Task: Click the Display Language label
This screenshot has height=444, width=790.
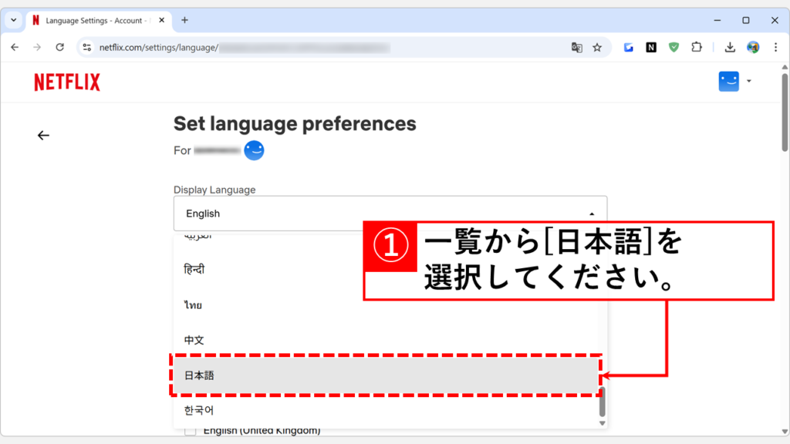Action: point(214,190)
